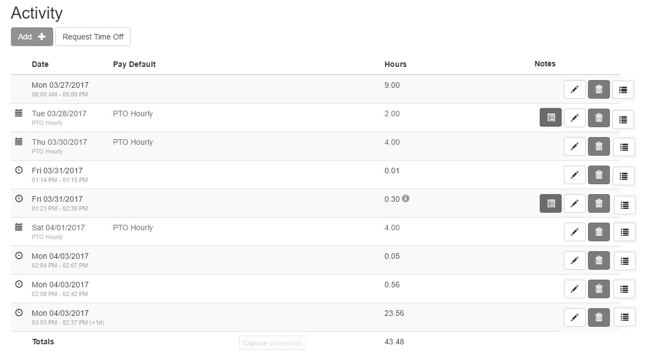656x352 pixels.
Task: Click the Date column header
Action: click(x=40, y=64)
